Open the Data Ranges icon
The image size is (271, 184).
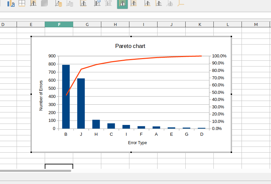[x=59, y=3]
